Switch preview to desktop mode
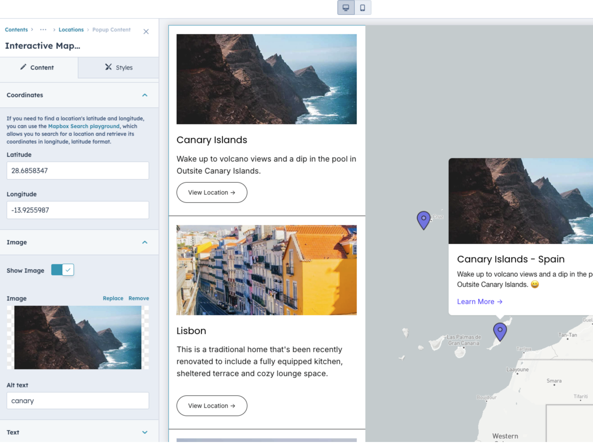The width and height of the screenshot is (593, 445). point(346,7)
